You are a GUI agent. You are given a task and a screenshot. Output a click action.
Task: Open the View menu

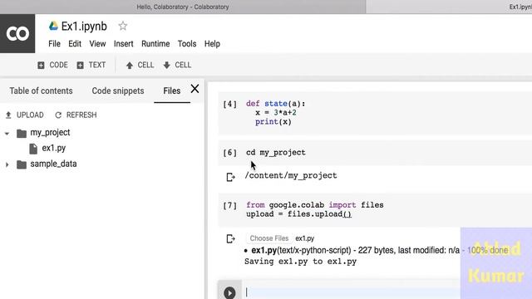click(97, 44)
